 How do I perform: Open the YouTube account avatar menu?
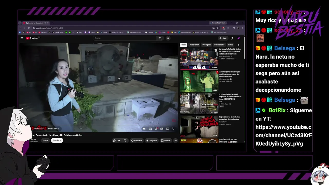coord(239,38)
